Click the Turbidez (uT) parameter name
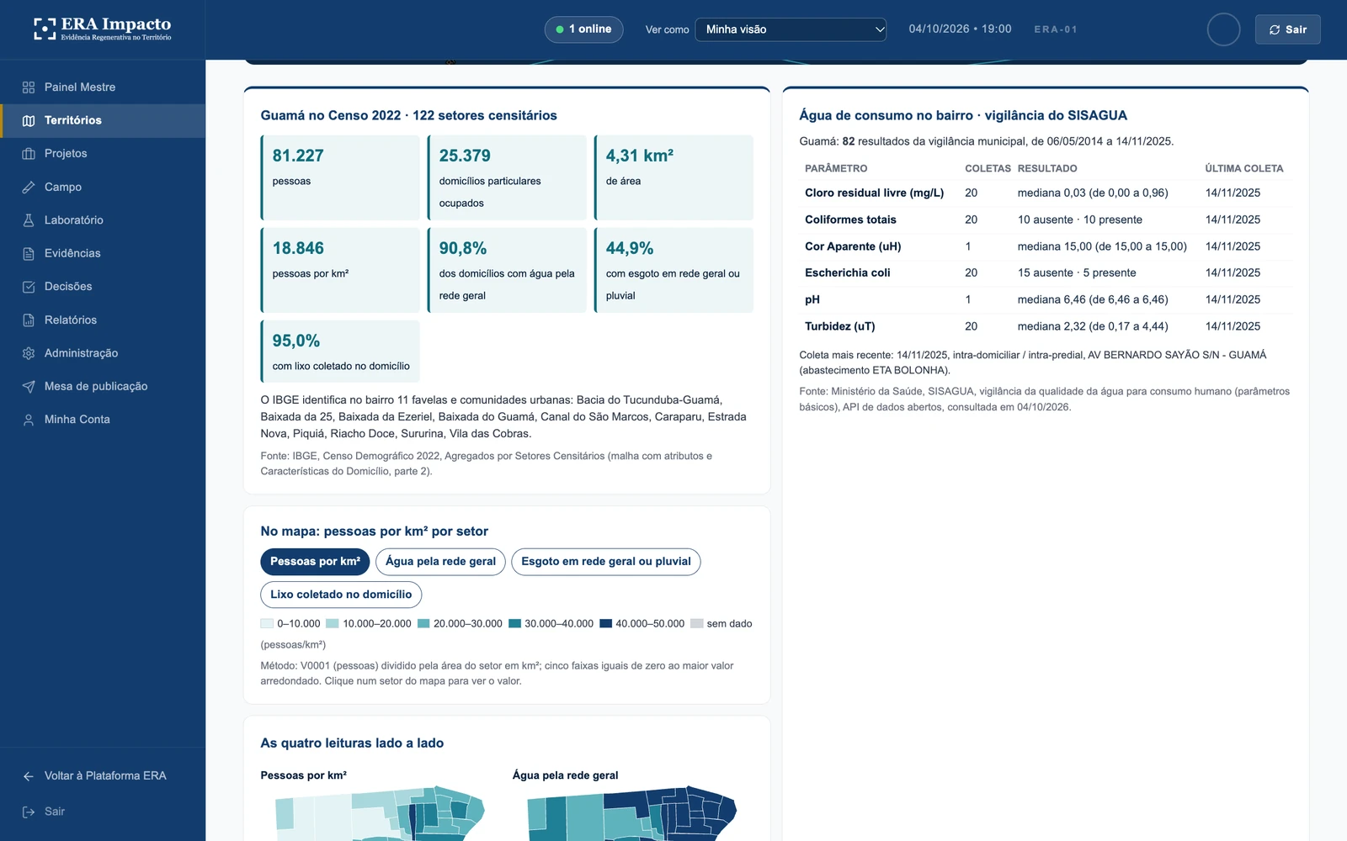 [x=840, y=326]
